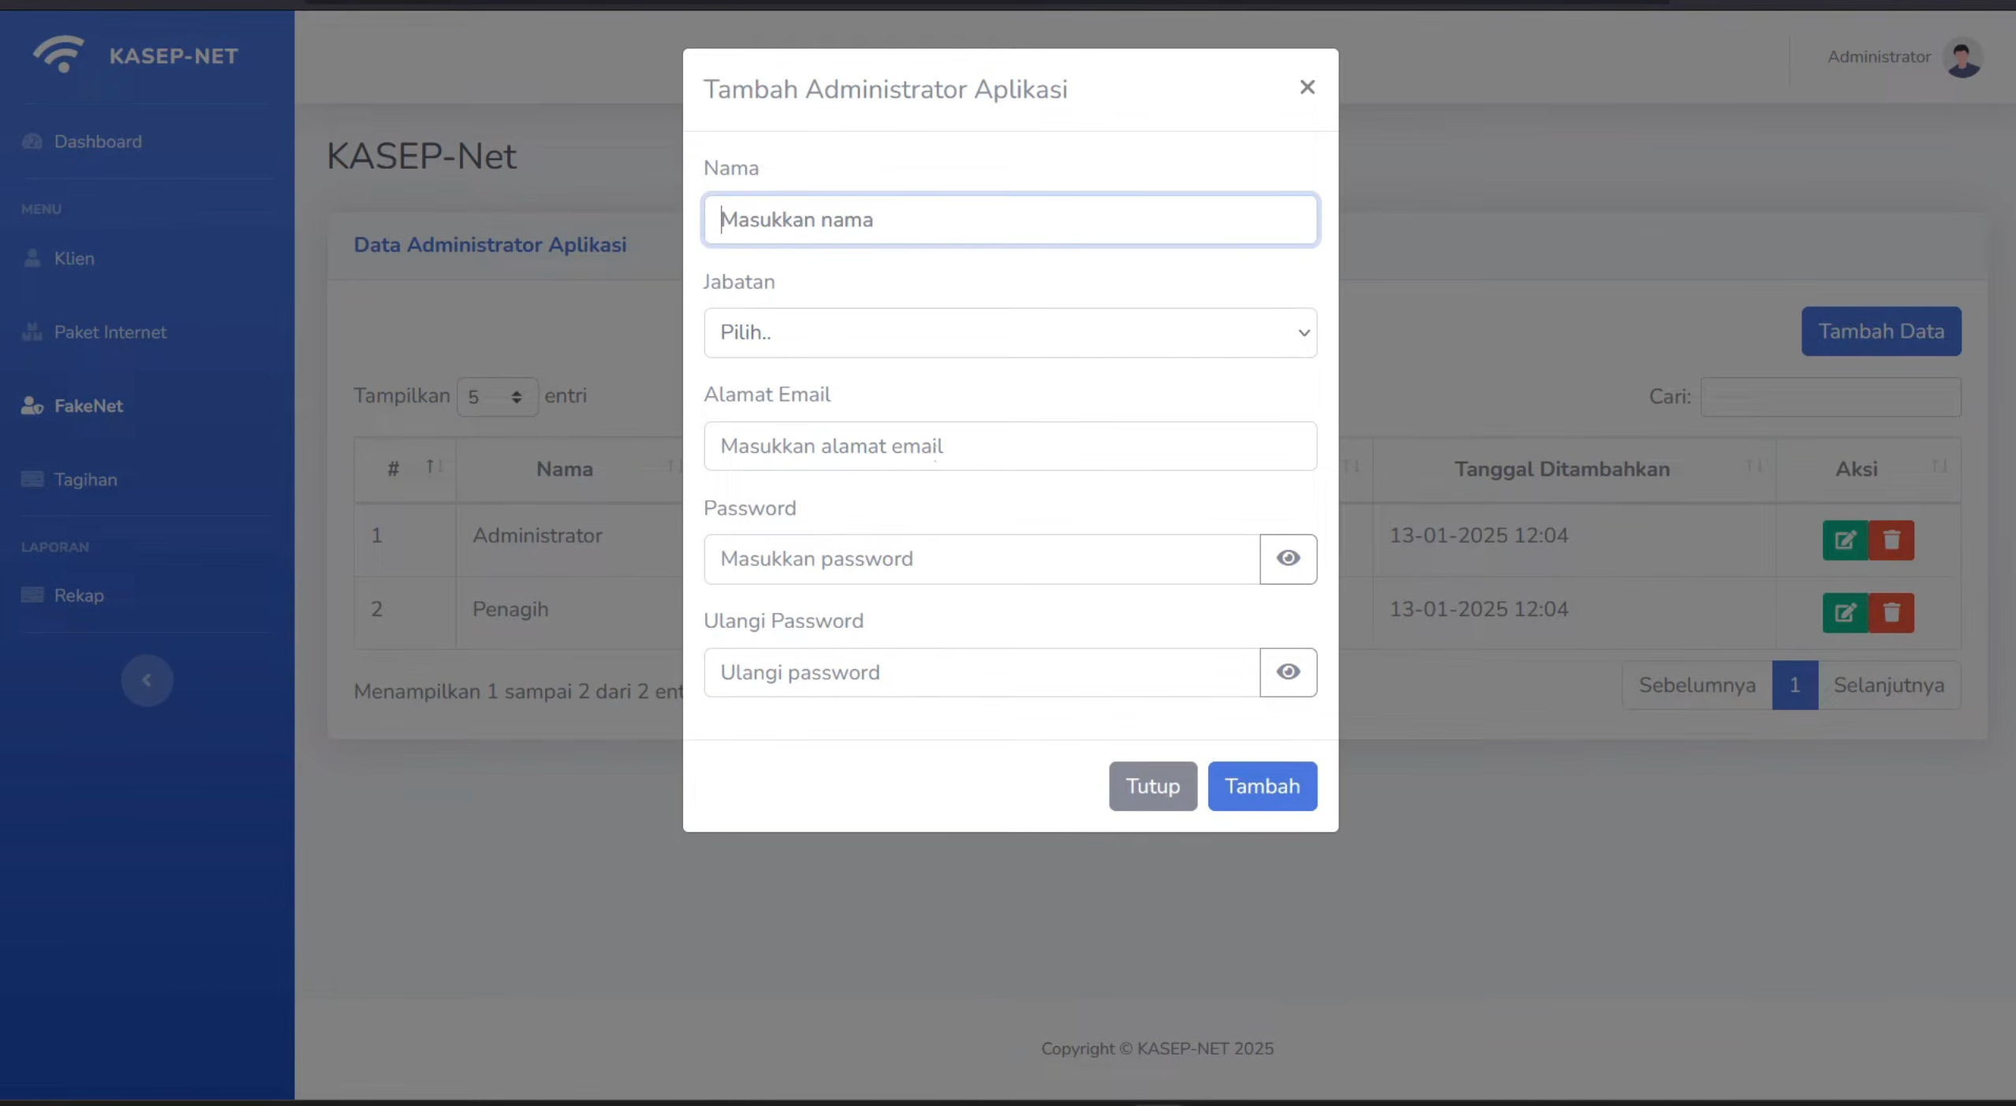Sort table by Tanggal Ditambahkan column
The width and height of the screenshot is (2016, 1106).
pos(1574,469)
